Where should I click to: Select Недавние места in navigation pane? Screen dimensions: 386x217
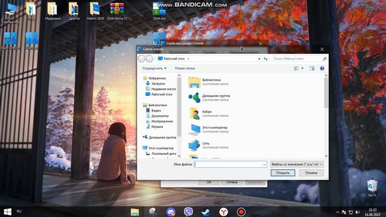coord(160,89)
